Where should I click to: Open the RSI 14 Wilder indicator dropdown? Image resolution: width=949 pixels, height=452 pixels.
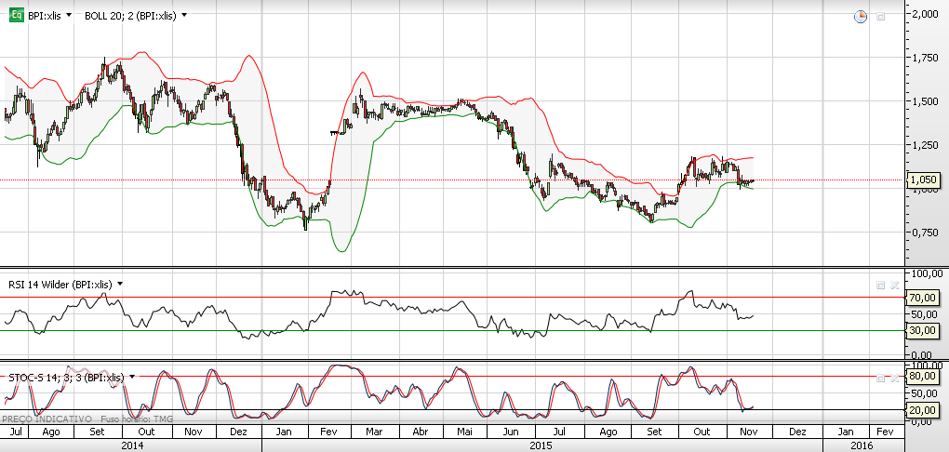(x=121, y=284)
